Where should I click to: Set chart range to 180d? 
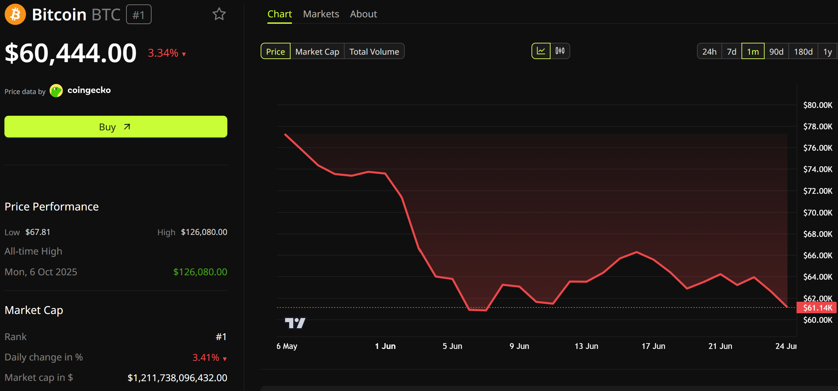[x=803, y=51]
